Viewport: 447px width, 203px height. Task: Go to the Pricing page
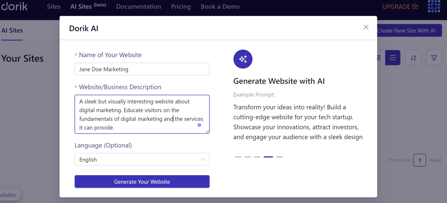pyautogui.click(x=181, y=6)
